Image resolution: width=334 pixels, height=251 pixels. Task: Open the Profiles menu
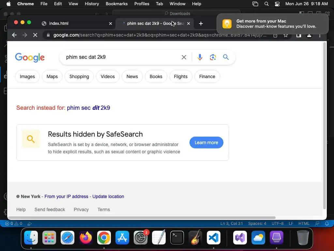(x=142, y=4)
